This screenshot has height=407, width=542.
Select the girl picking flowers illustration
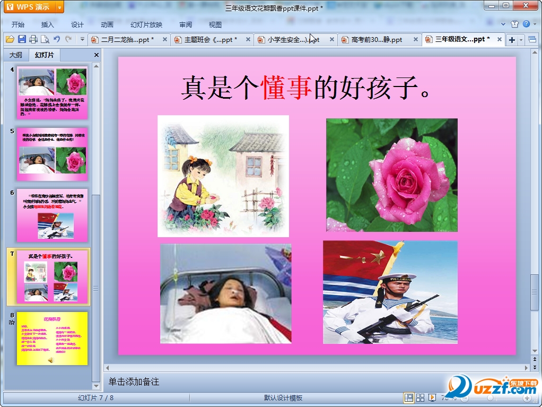click(x=223, y=176)
